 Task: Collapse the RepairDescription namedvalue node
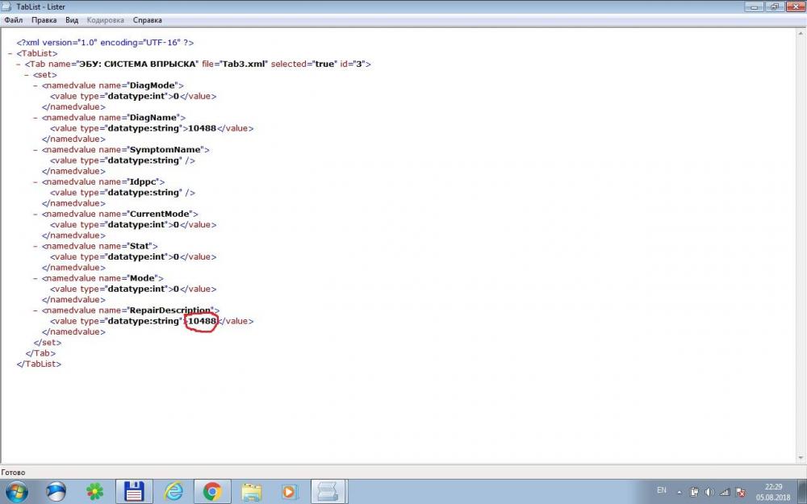[x=36, y=310]
